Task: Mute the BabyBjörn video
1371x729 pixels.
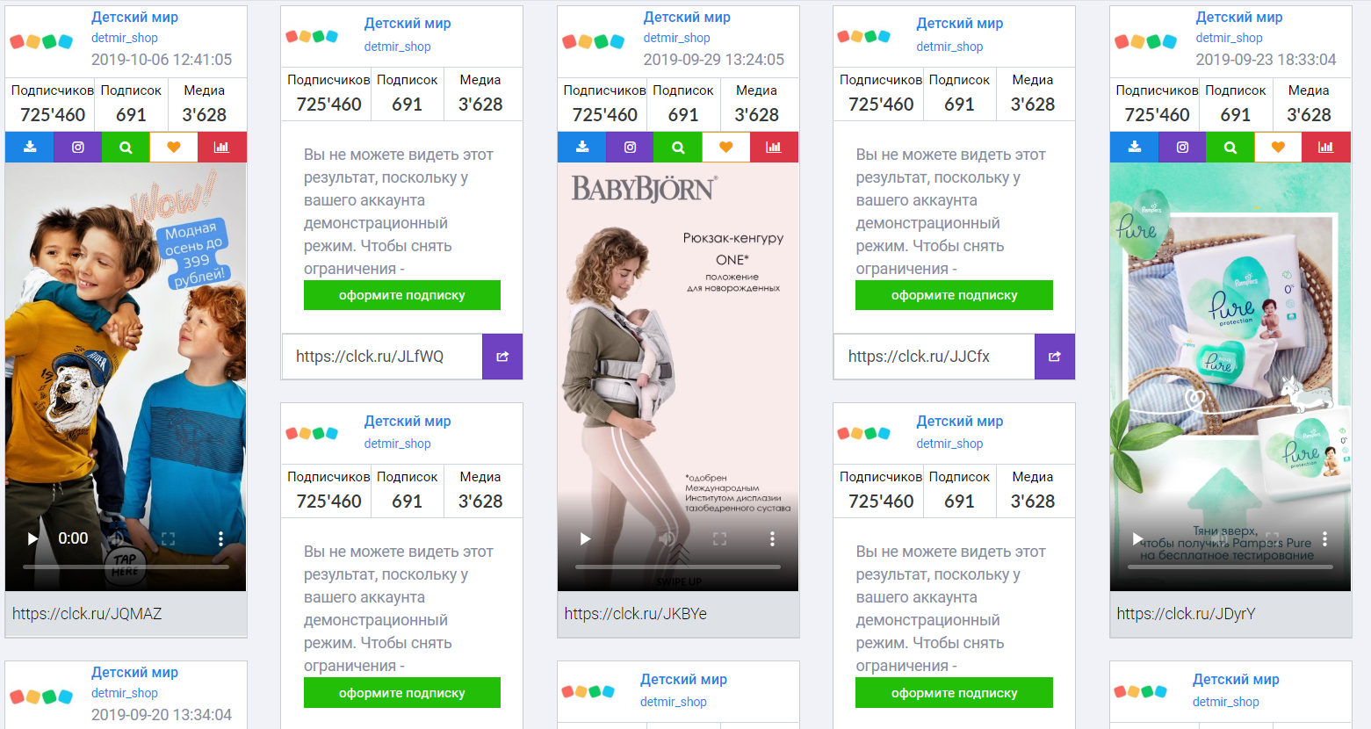Action: pos(667,538)
